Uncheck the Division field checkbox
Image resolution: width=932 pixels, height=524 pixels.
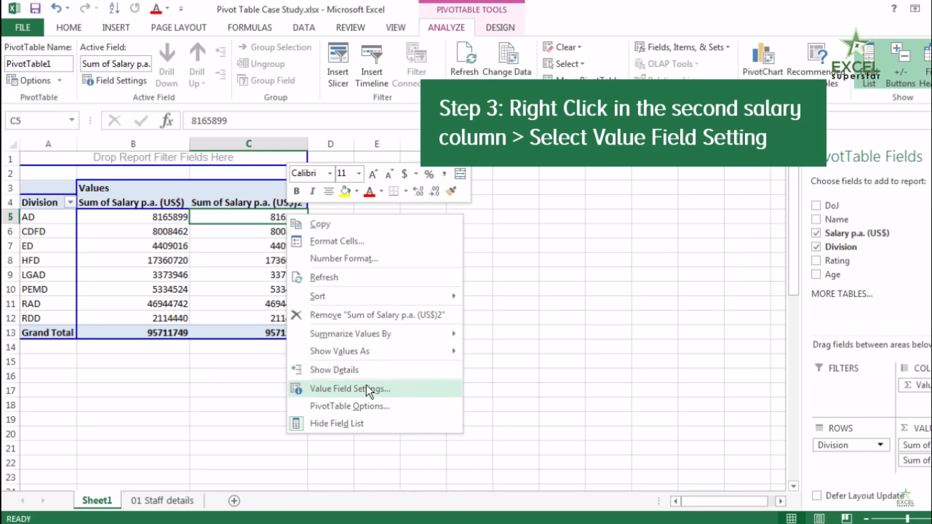816,246
